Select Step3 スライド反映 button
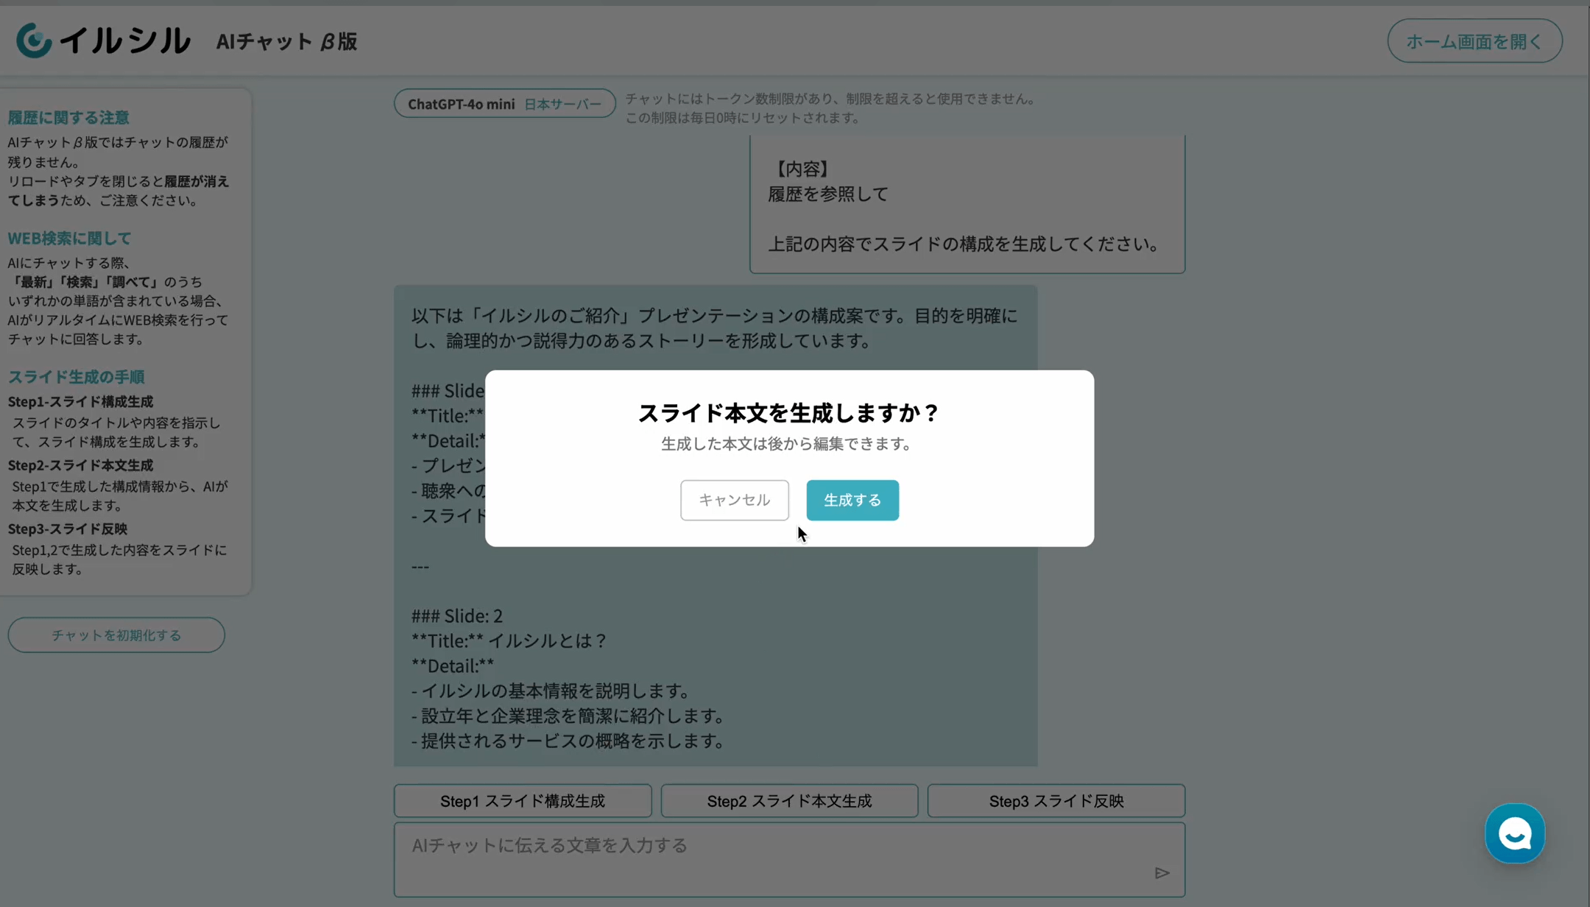This screenshot has width=1590, height=907. coord(1056,801)
